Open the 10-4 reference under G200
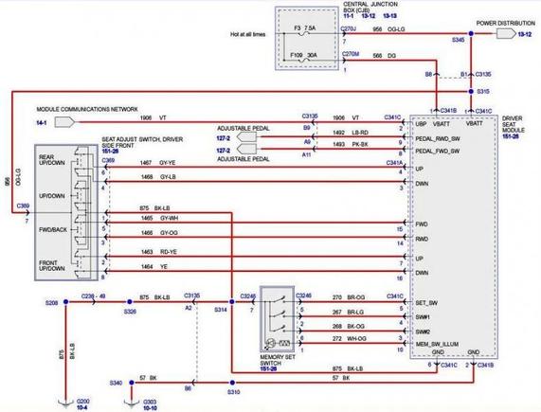 pos(82,407)
